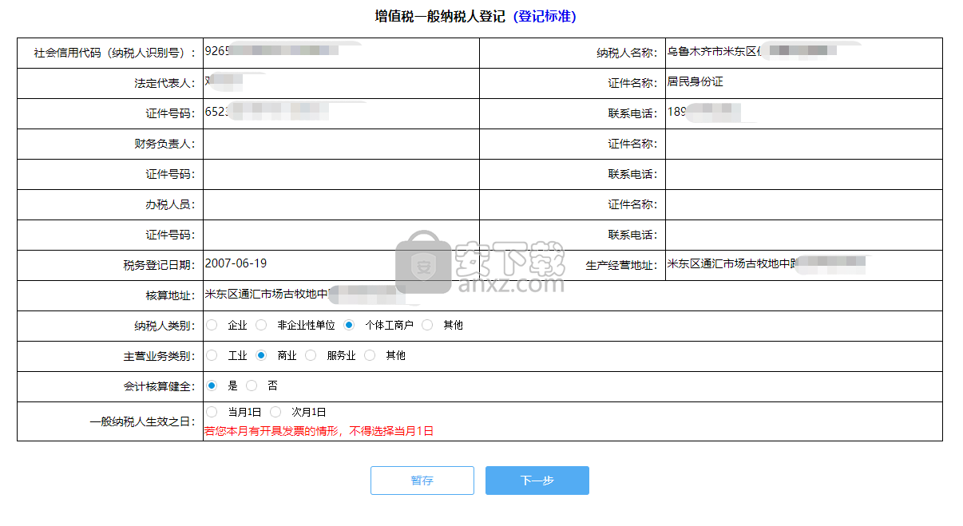Set 会计核算健全 to 否

pos(252,386)
